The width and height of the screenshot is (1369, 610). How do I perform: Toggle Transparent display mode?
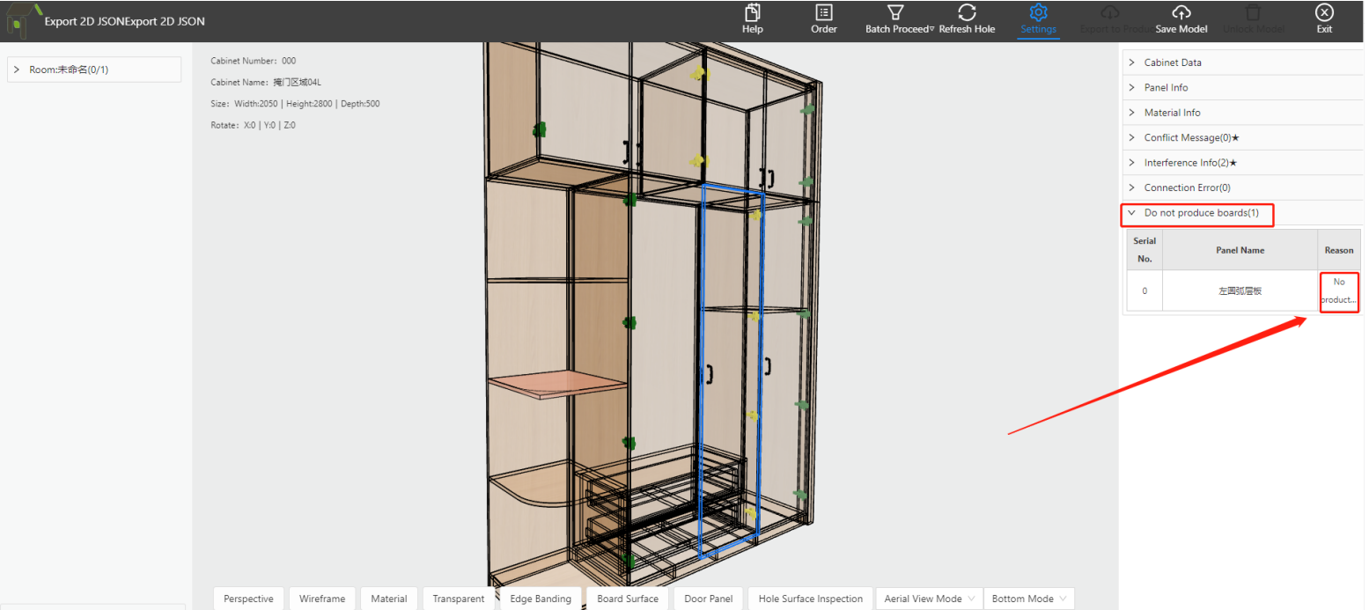[459, 599]
